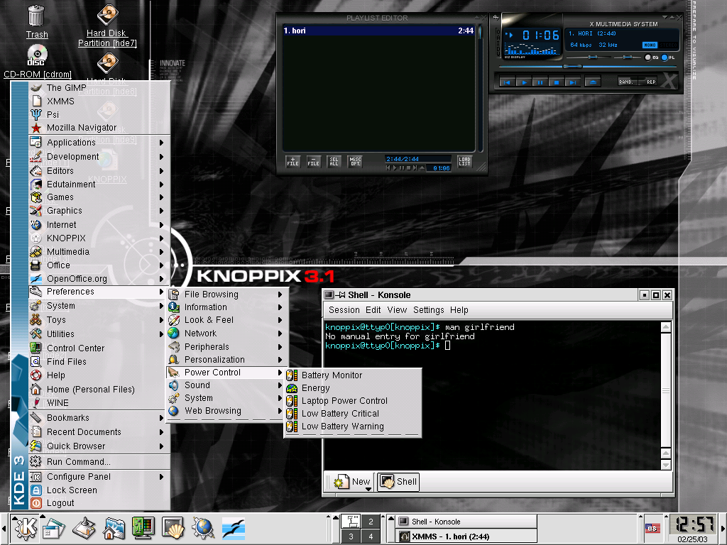The width and height of the screenshot is (727, 545).
Task: Expand the Network preferences submenu
Action: tap(226, 334)
